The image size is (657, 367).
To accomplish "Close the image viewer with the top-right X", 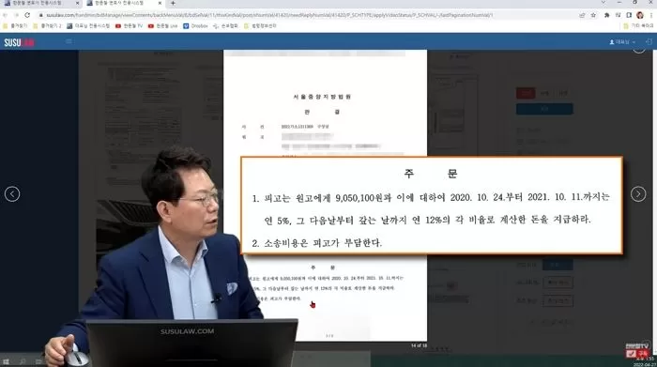I will [639, 51].
